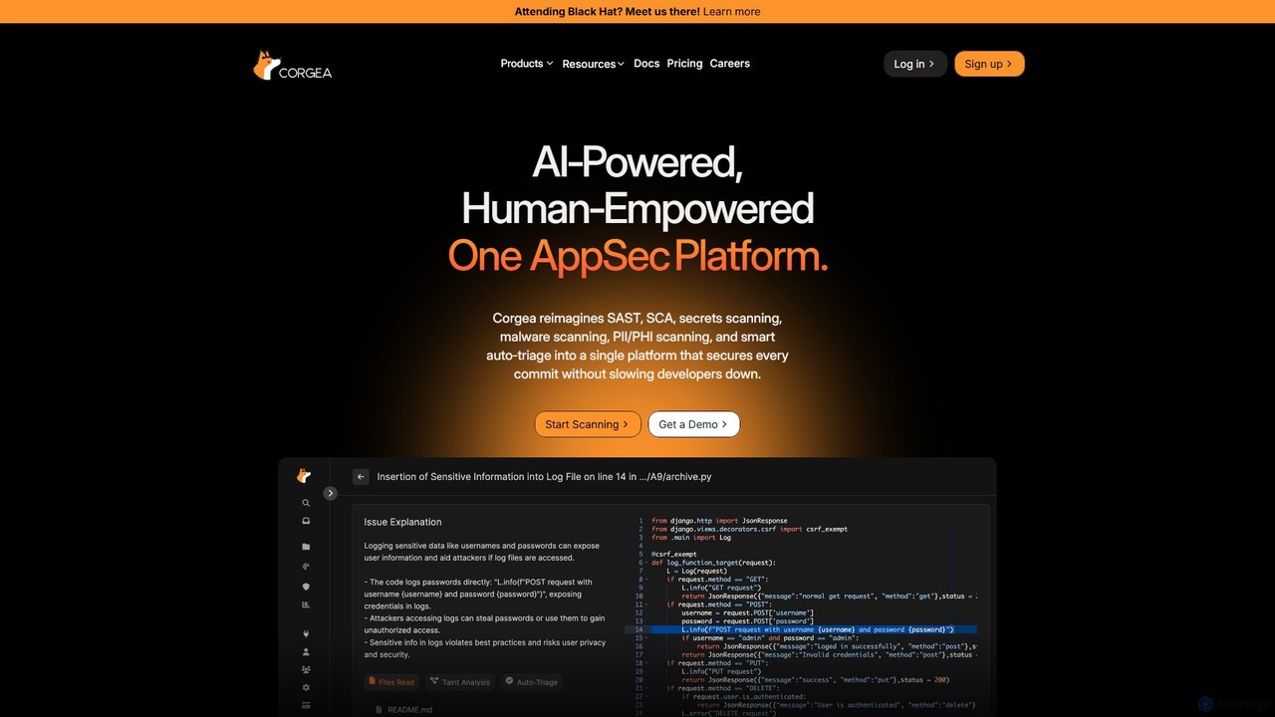Open the Docs page
The height and width of the screenshot is (717, 1275).
pyautogui.click(x=646, y=64)
